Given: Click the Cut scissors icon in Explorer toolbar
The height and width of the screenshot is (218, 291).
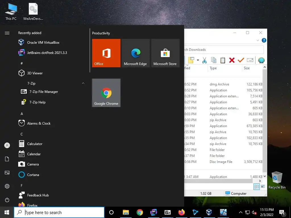Looking at the screenshot, I should click(204, 60).
